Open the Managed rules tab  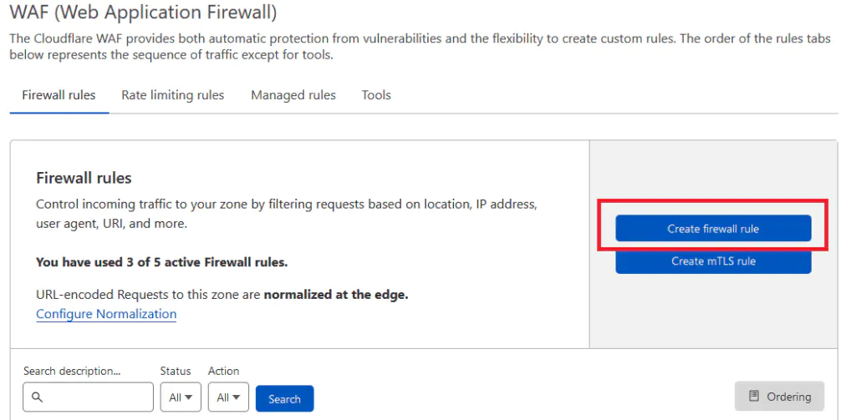293,95
